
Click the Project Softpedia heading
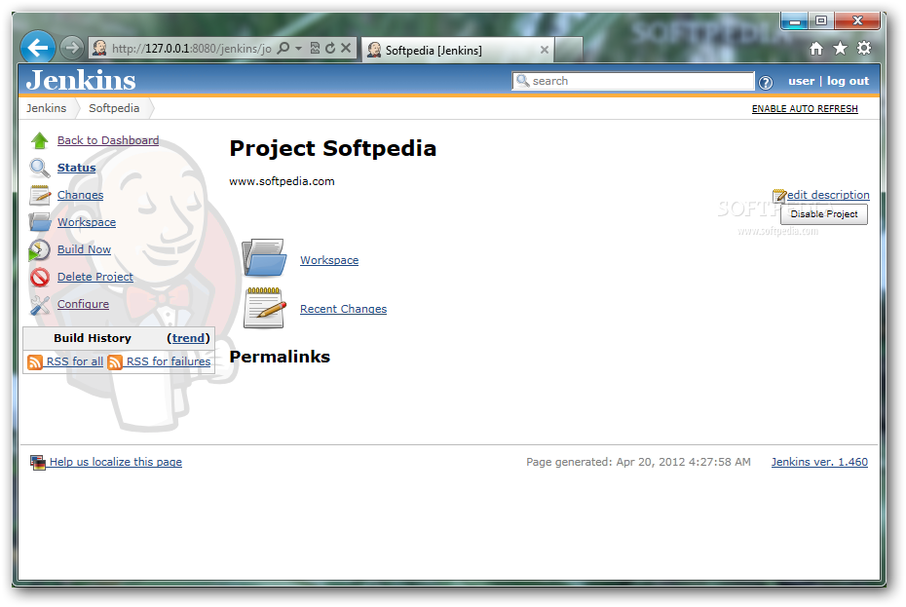point(333,148)
